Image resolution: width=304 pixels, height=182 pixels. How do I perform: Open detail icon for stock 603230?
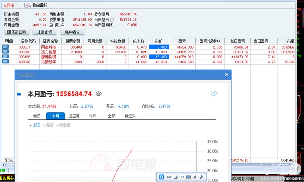(5, 62)
